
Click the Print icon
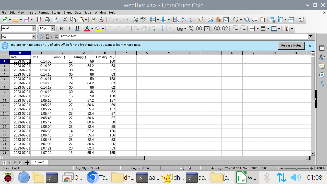pos(47,20)
